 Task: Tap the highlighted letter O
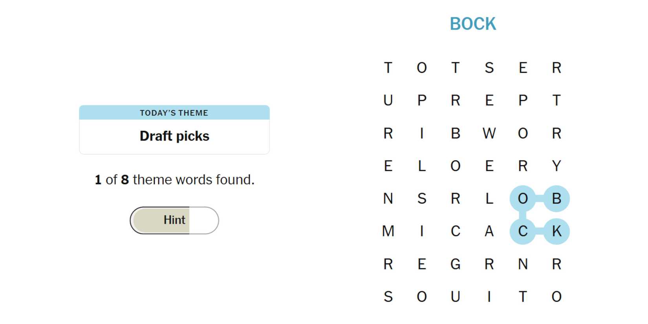click(523, 199)
